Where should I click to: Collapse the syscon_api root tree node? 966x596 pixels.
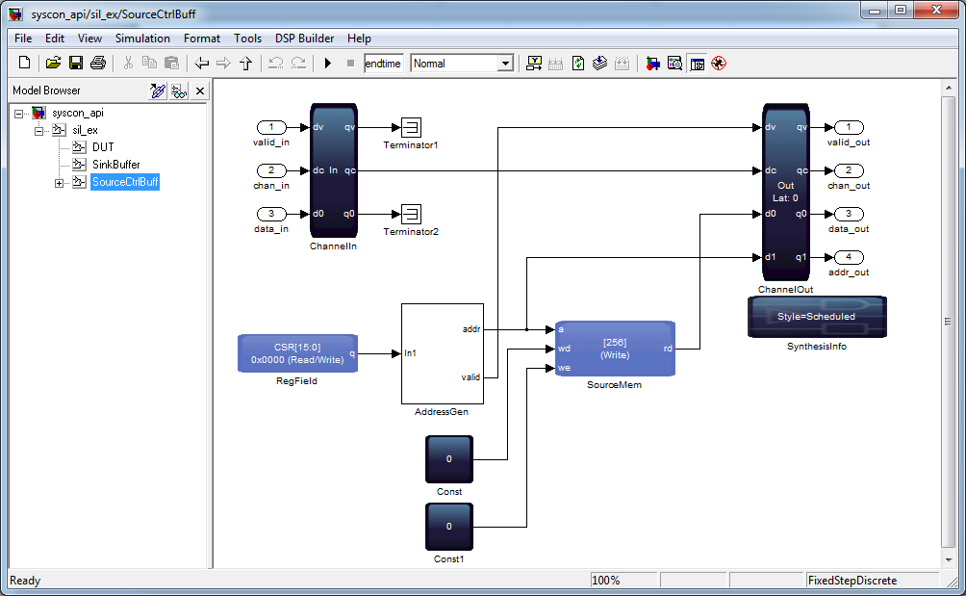pos(20,113)
